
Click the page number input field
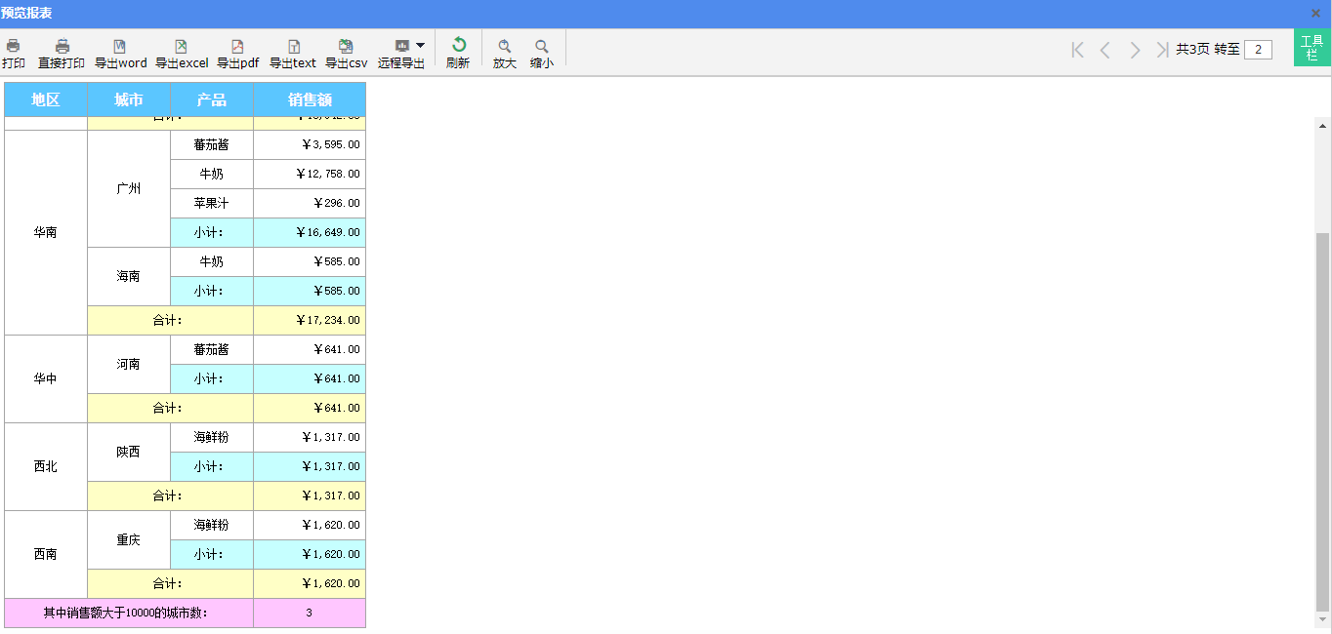click(1258, 50)
